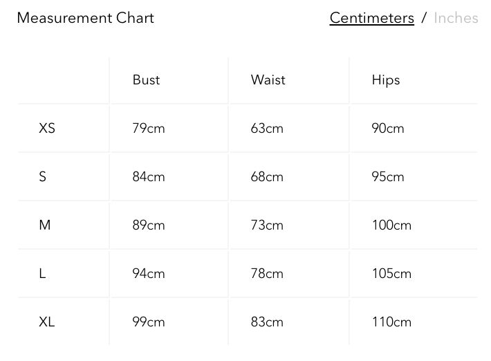Image resolution: width=491 pixels, height=361 pixels.
Task: Select the M size row label
Action: pos(45,225)
